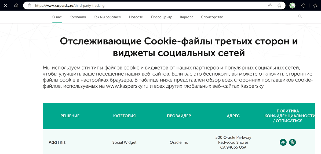Image resolution: width=321 pixels, height=154 pixels.
Task: Click the intro paragraph mentioning www.kaspersky.ru
Action: [178, 77]
